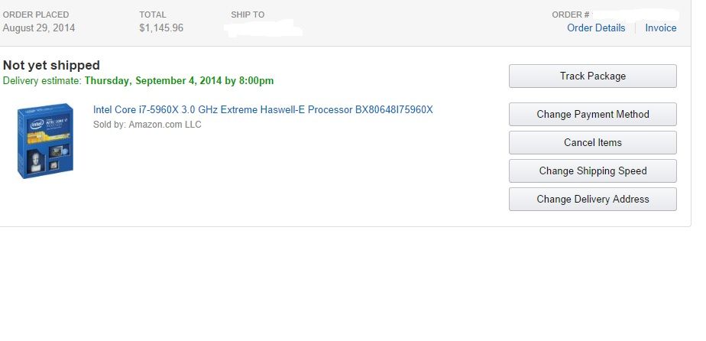This screenshot has height=341, width=706.
Task: Open the Intel Core i7-5960X product title link
Action: tap(263, 110)
